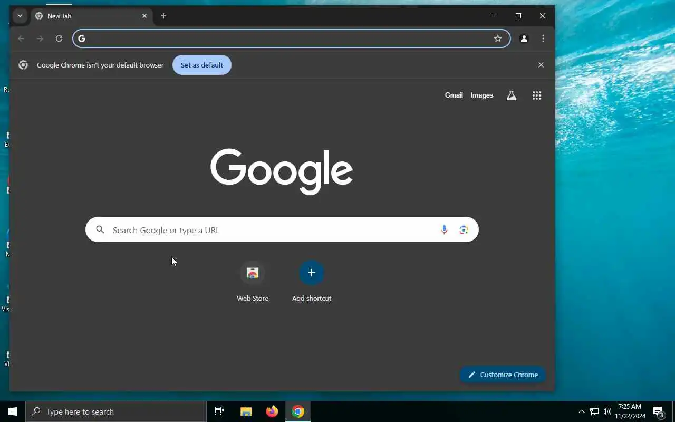Open Search Labs flask icon

(512, 95)
